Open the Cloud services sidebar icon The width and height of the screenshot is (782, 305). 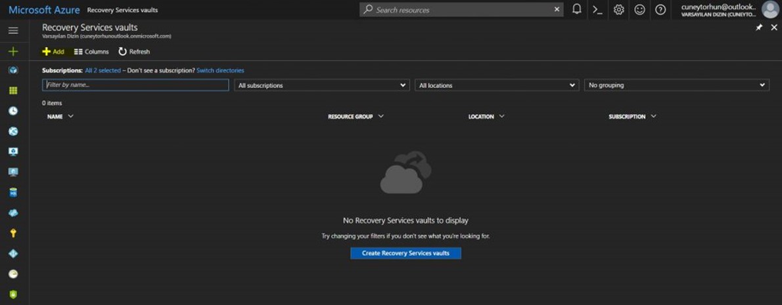(x=13, y=213)
